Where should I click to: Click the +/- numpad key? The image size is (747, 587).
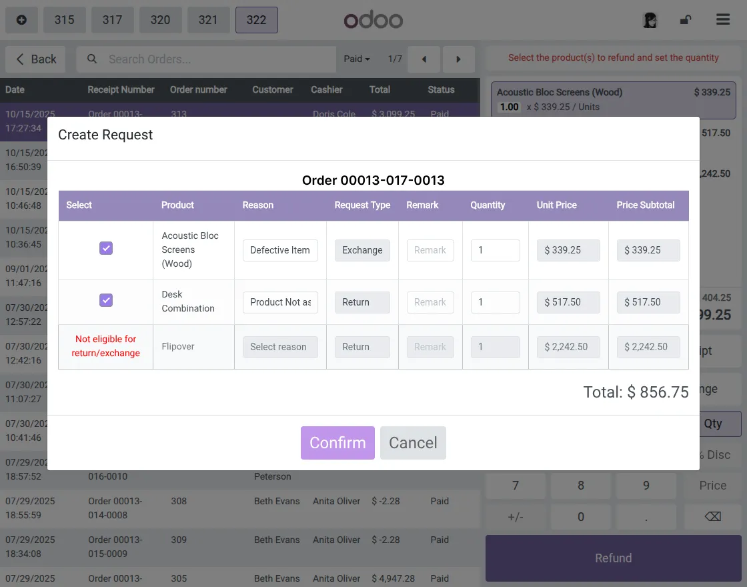click(x=516, y=516)
